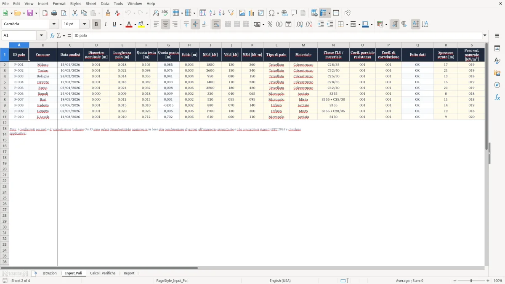Switch to the Report sheet tab
The width and height of the screenshot is (505, 284).
pyautogui.click(x=129, y=273)
